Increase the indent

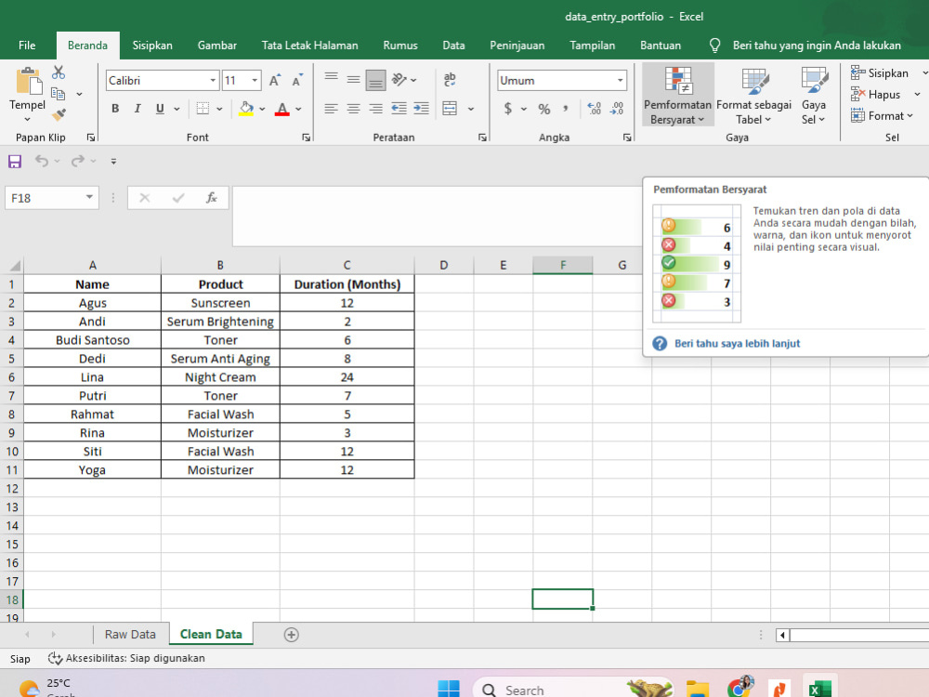(x=421, y=109)
